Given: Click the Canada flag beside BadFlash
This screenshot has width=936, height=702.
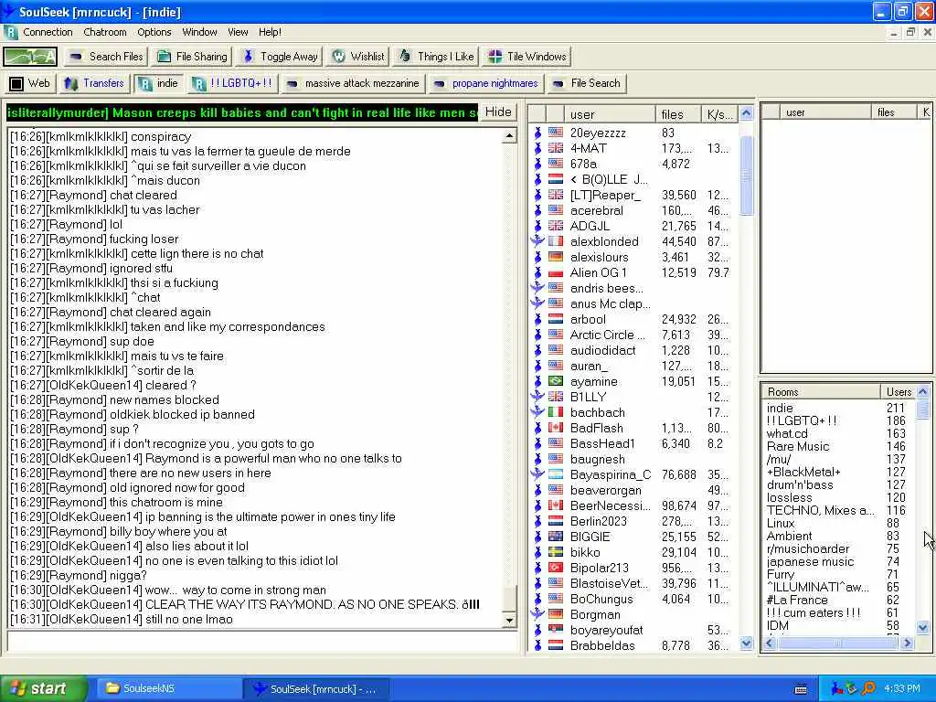Looking at the screenshot, I should pos(556,428).
